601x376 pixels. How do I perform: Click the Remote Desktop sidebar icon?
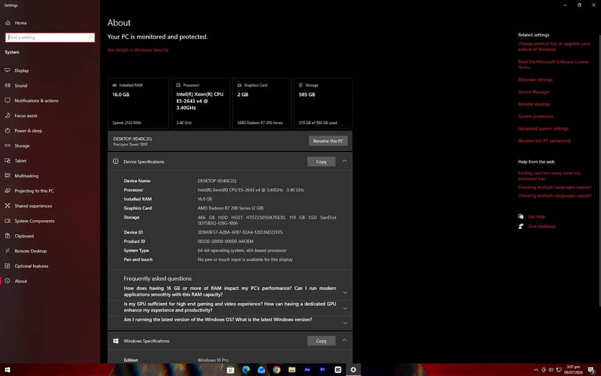coord(8,251)
